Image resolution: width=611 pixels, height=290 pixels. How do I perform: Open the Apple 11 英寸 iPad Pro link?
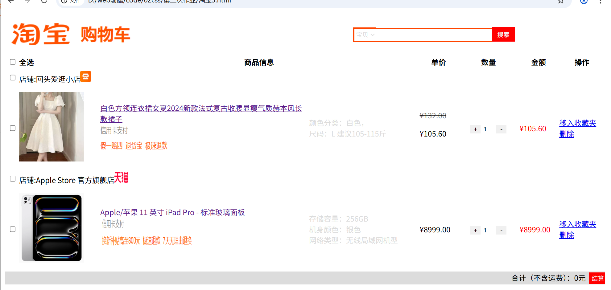(x=172, y=213)
